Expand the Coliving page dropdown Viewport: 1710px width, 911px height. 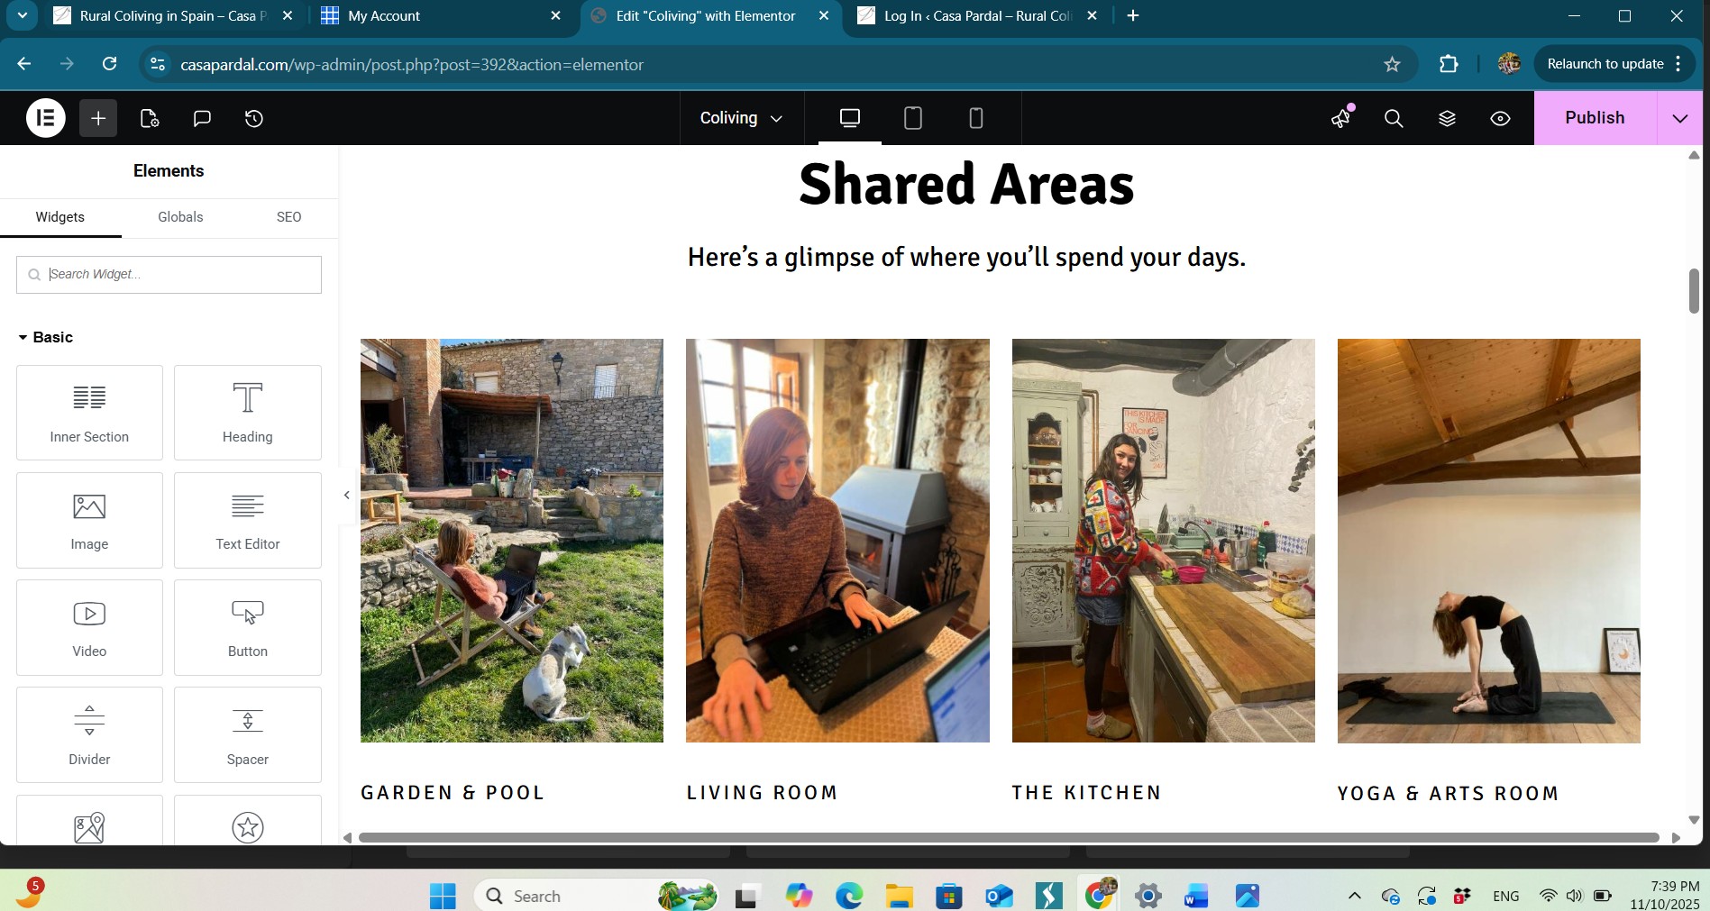741,118
